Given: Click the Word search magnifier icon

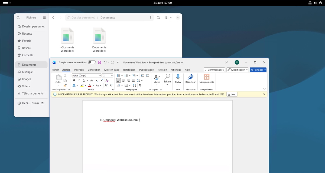Looking at the screenshot, I should tap(226, 62).
